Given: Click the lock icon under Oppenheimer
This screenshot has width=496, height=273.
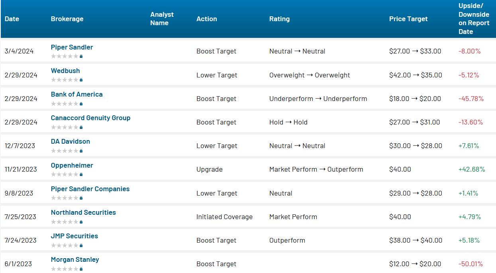Looking at the screenshot, I should point(81,174).
